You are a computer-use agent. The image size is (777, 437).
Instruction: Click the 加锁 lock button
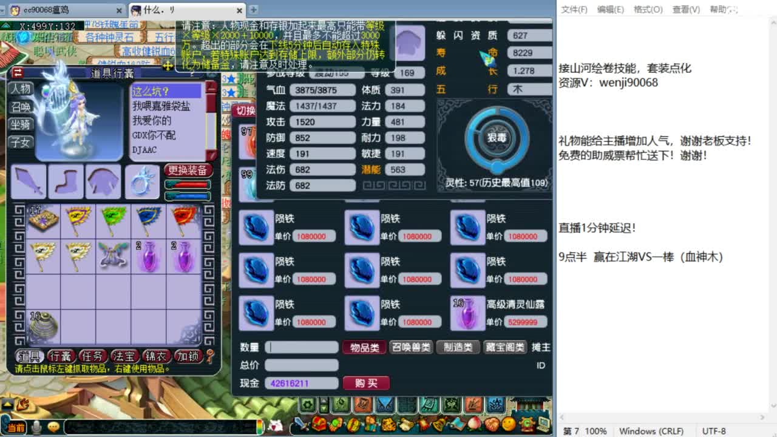click(188, 356)
